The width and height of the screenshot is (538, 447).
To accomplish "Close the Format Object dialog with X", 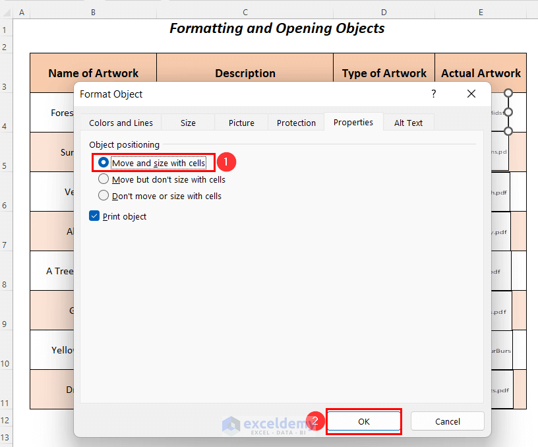I will 471,94.
